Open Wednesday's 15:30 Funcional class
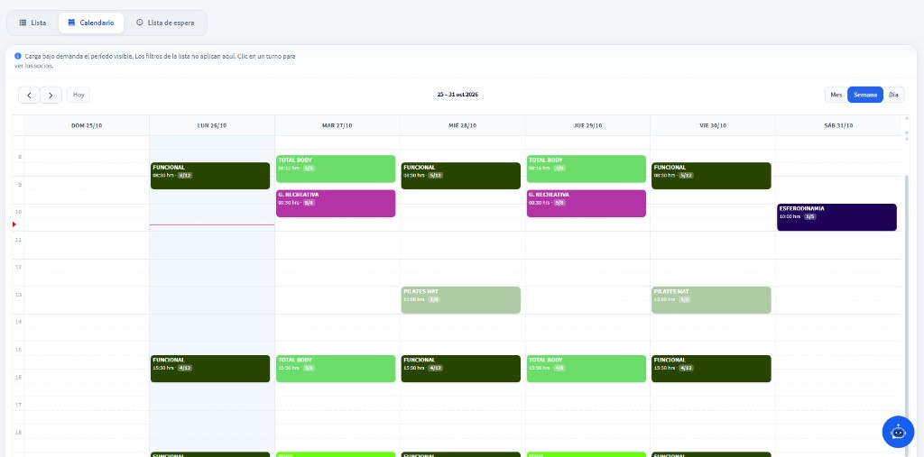 pos(461,369)
